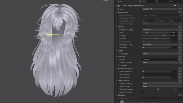Open VRC Phys Bone help reference icon

[x=175, y=5]
